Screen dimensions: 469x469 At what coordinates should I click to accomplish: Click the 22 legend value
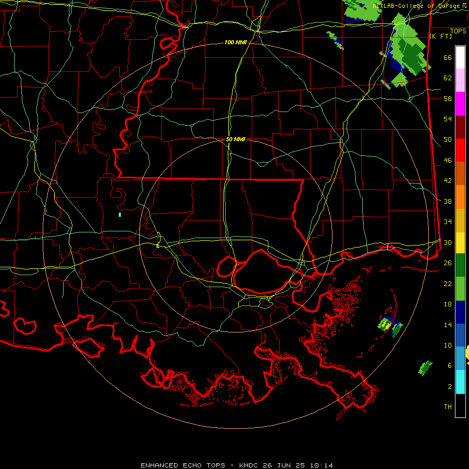pos(448,283)
